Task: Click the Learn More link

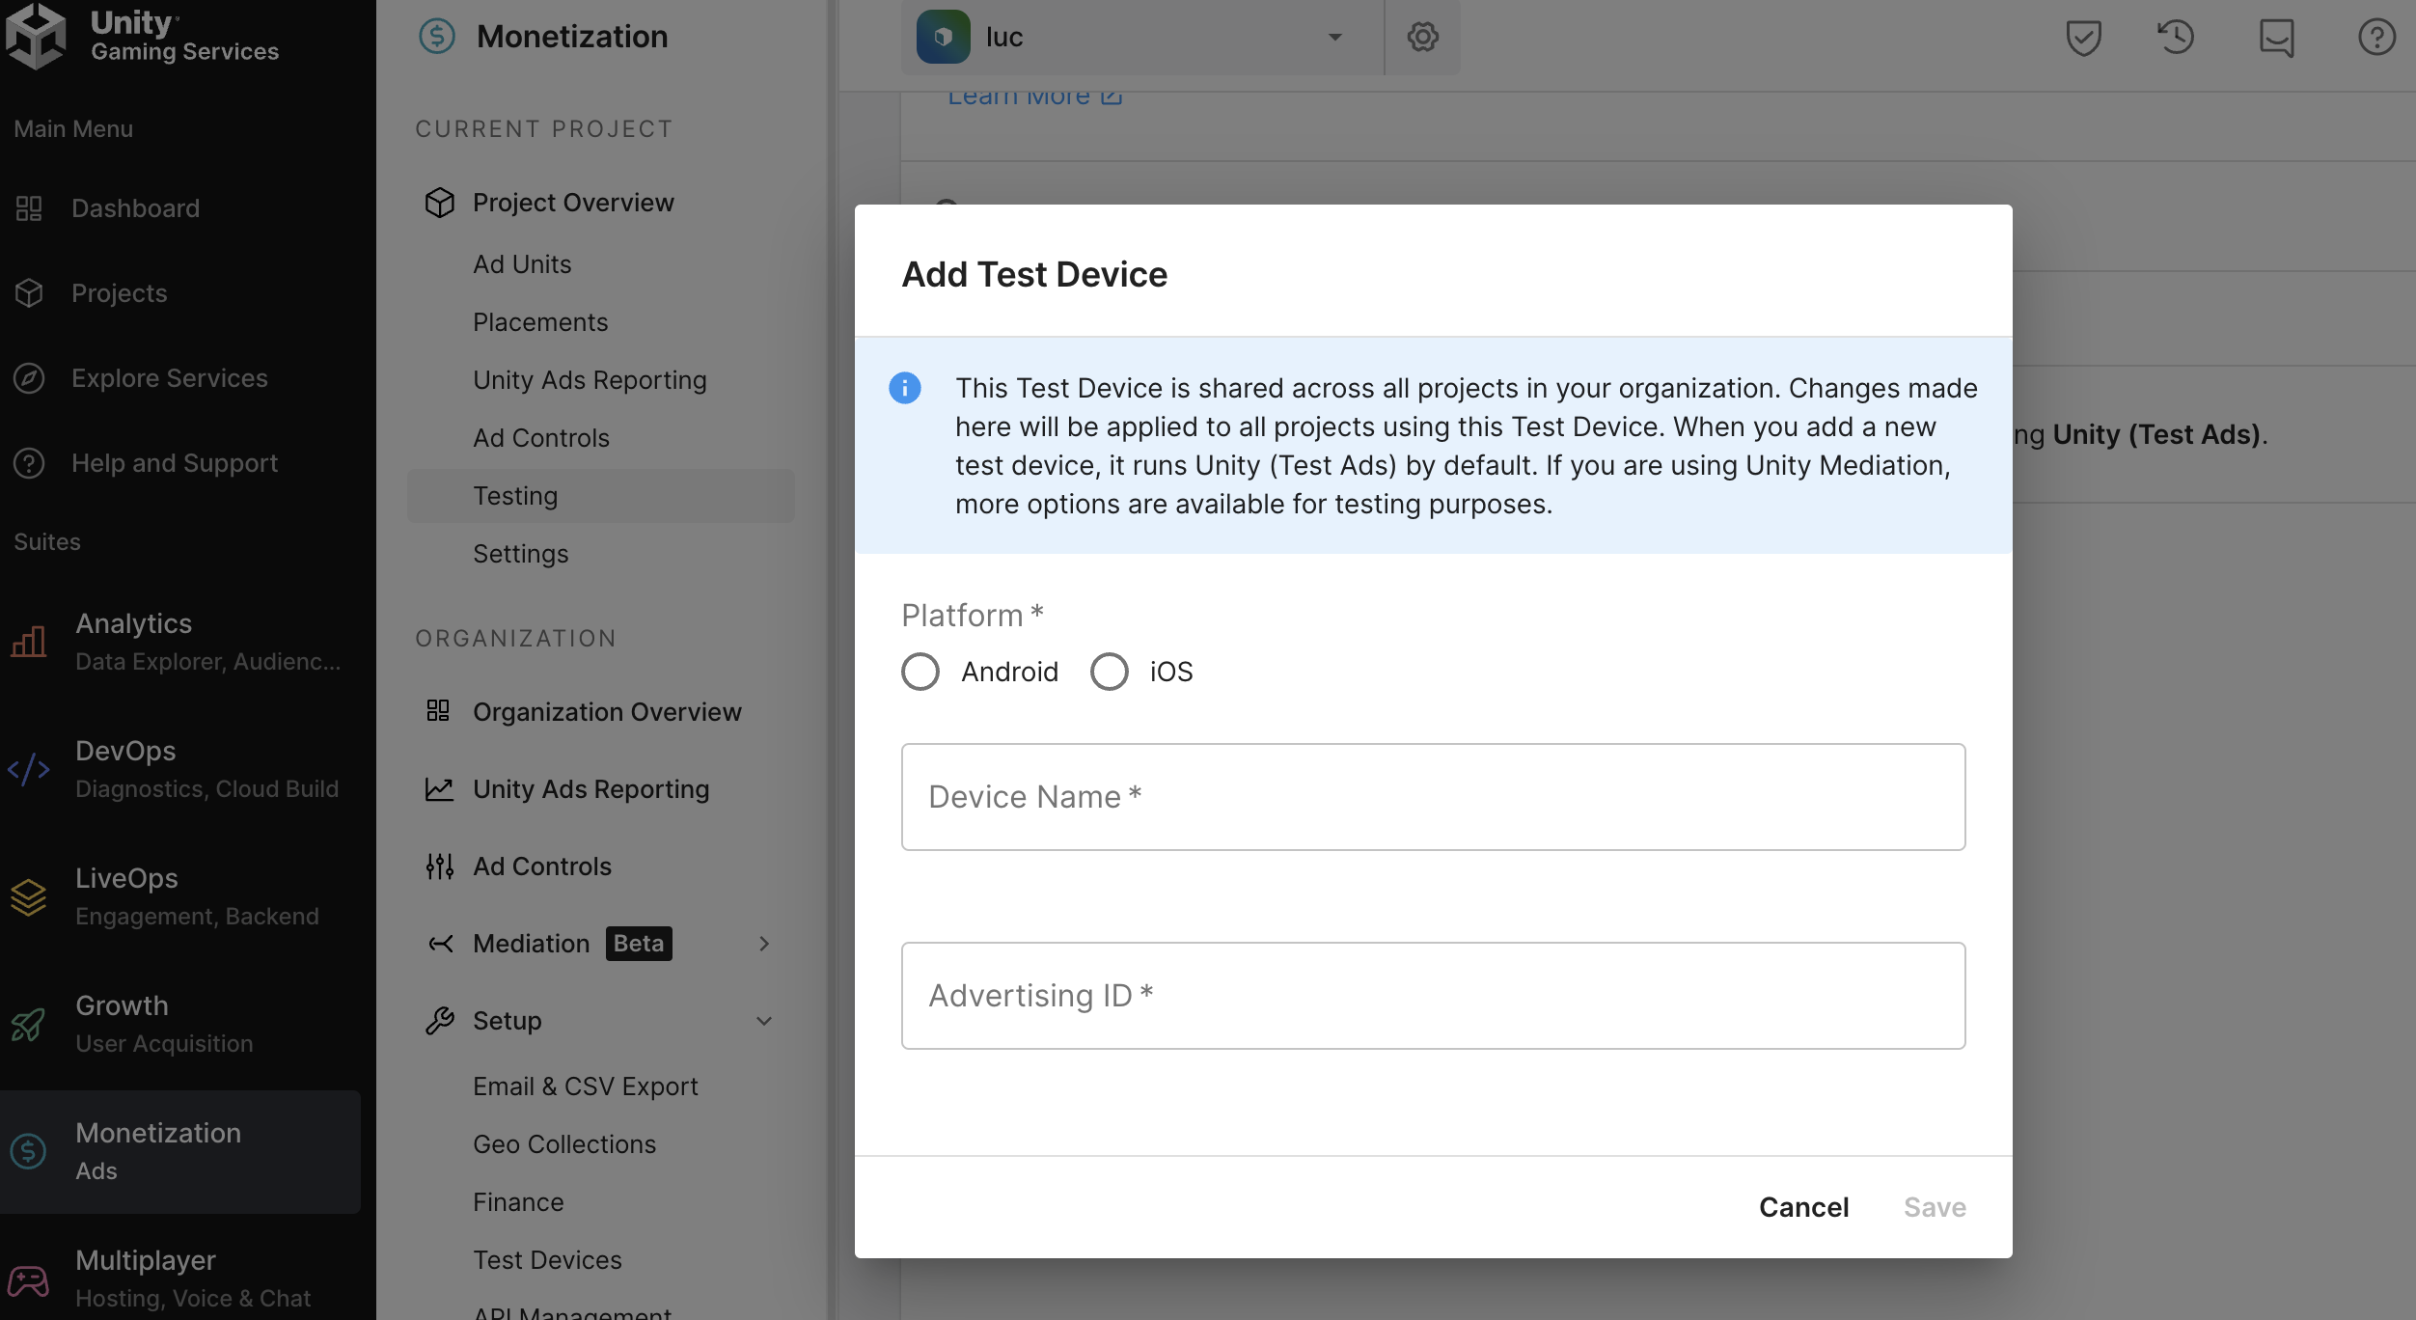Action: 1034,96
